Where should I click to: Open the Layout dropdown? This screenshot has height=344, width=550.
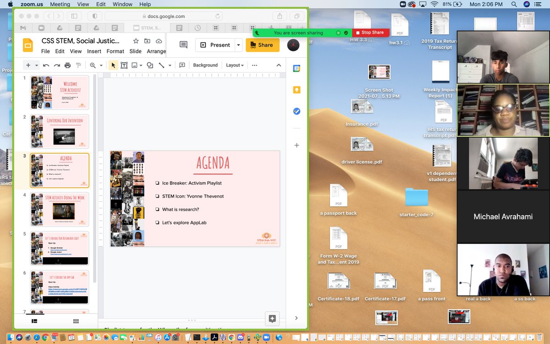pyautogui.click(x=235, y=65)
